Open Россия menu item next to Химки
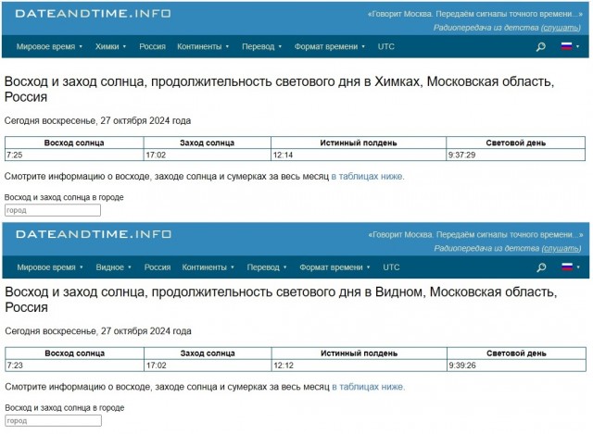The width and height of the screenshot is (593, 434). click(152, 46)
